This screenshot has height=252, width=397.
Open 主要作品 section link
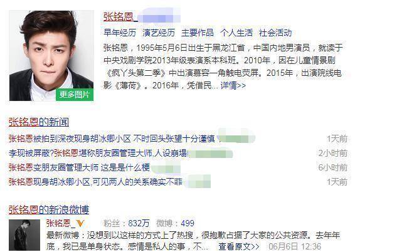point(197,33)
